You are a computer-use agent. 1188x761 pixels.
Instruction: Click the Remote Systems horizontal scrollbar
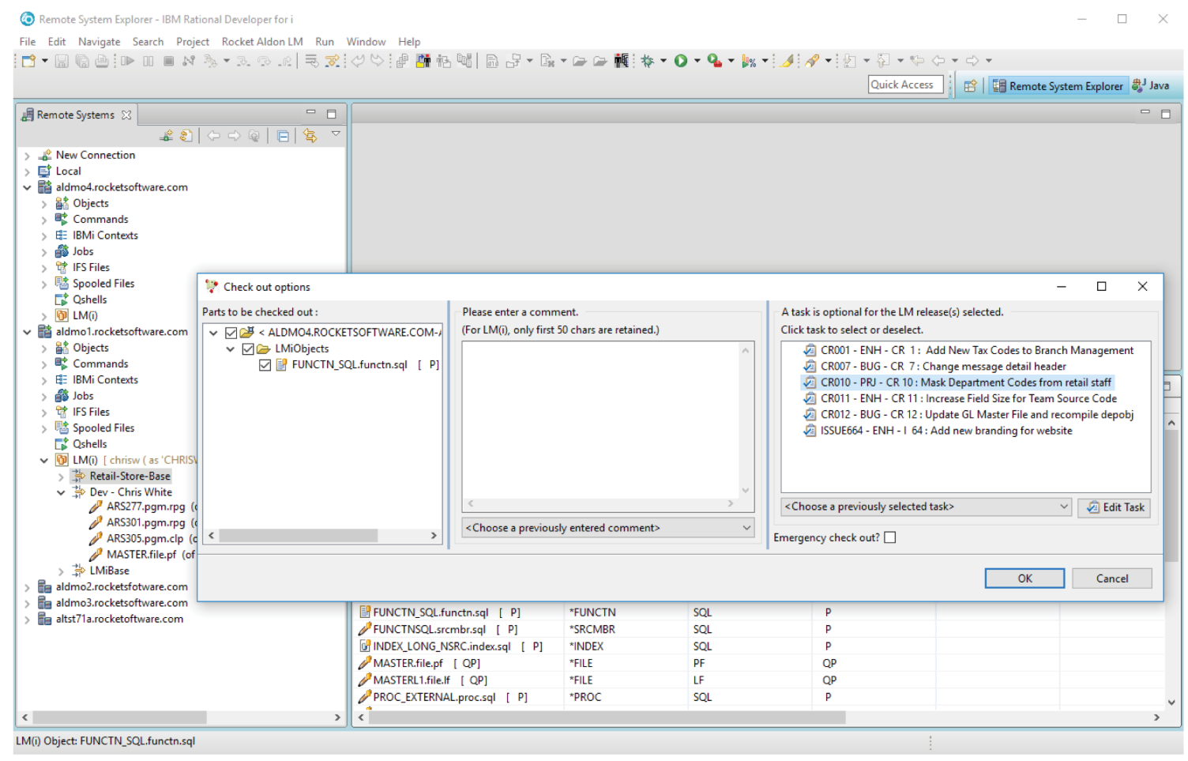[181, 718]
